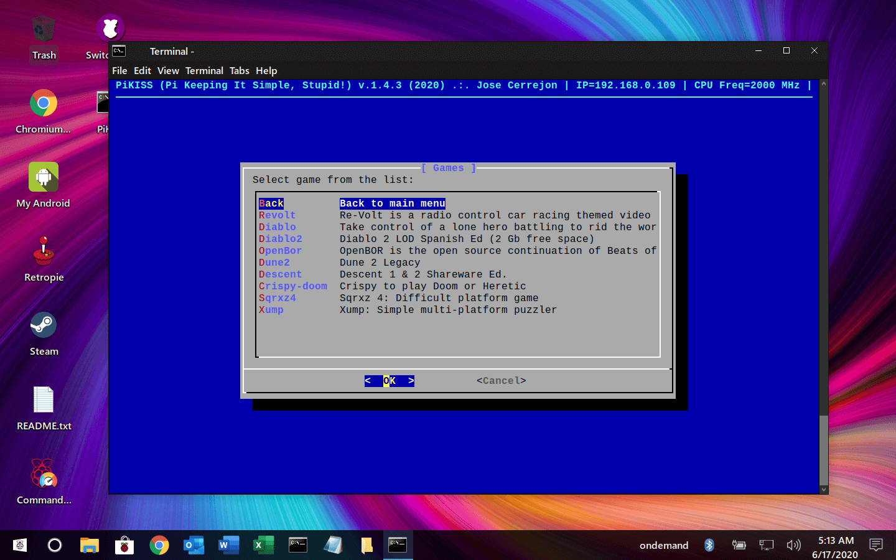
Task: Click the Cancel button in Games dialog
Action: (x=502, y=381)
